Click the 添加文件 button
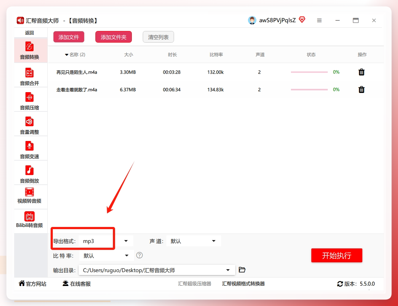This screenshot has height=306, width=398. (x=69, y=37)
